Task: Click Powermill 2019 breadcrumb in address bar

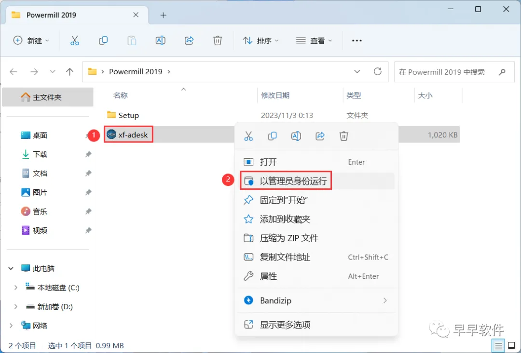Action: (136, 72)
